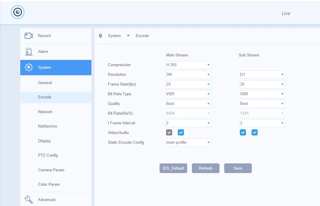Click the Alarm siren icon
The image size is (320, 206).
(x=29, y=51)
